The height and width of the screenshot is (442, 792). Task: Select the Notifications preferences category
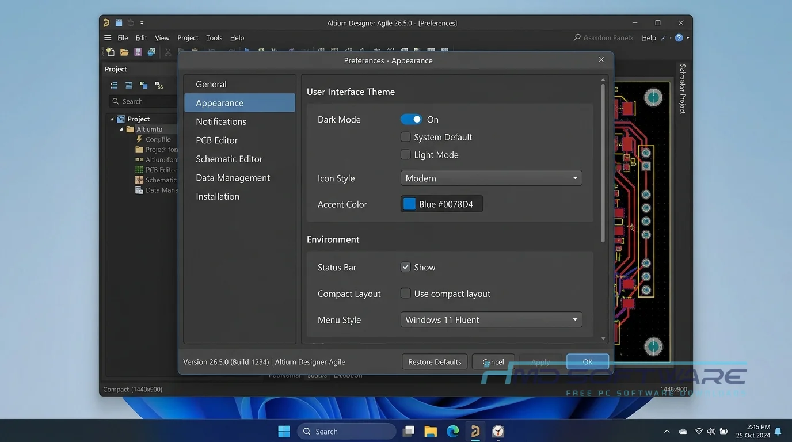239,121
